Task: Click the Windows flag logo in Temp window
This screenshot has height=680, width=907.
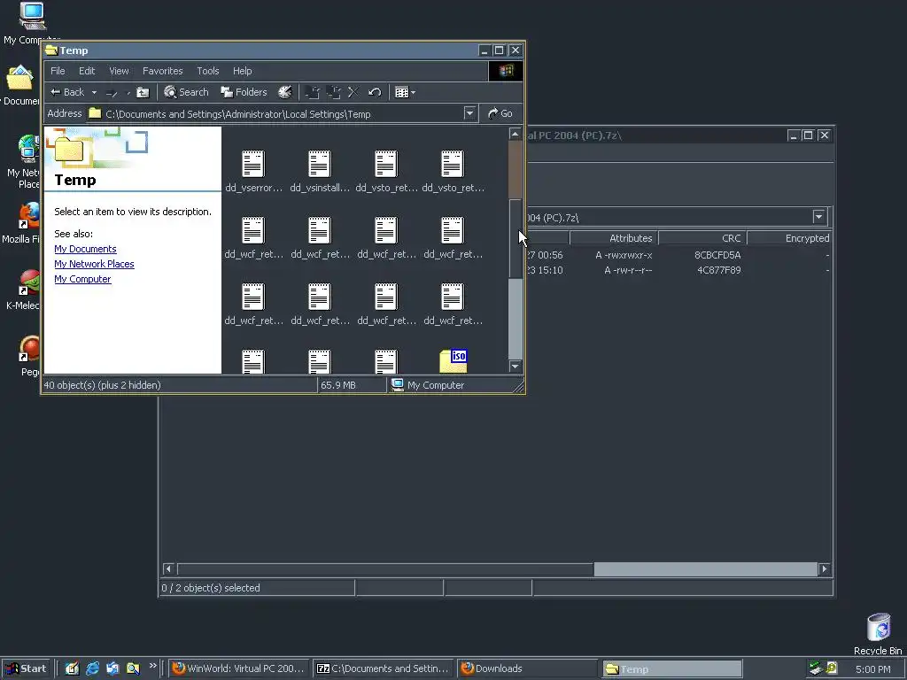Action: tap(506, 71)
